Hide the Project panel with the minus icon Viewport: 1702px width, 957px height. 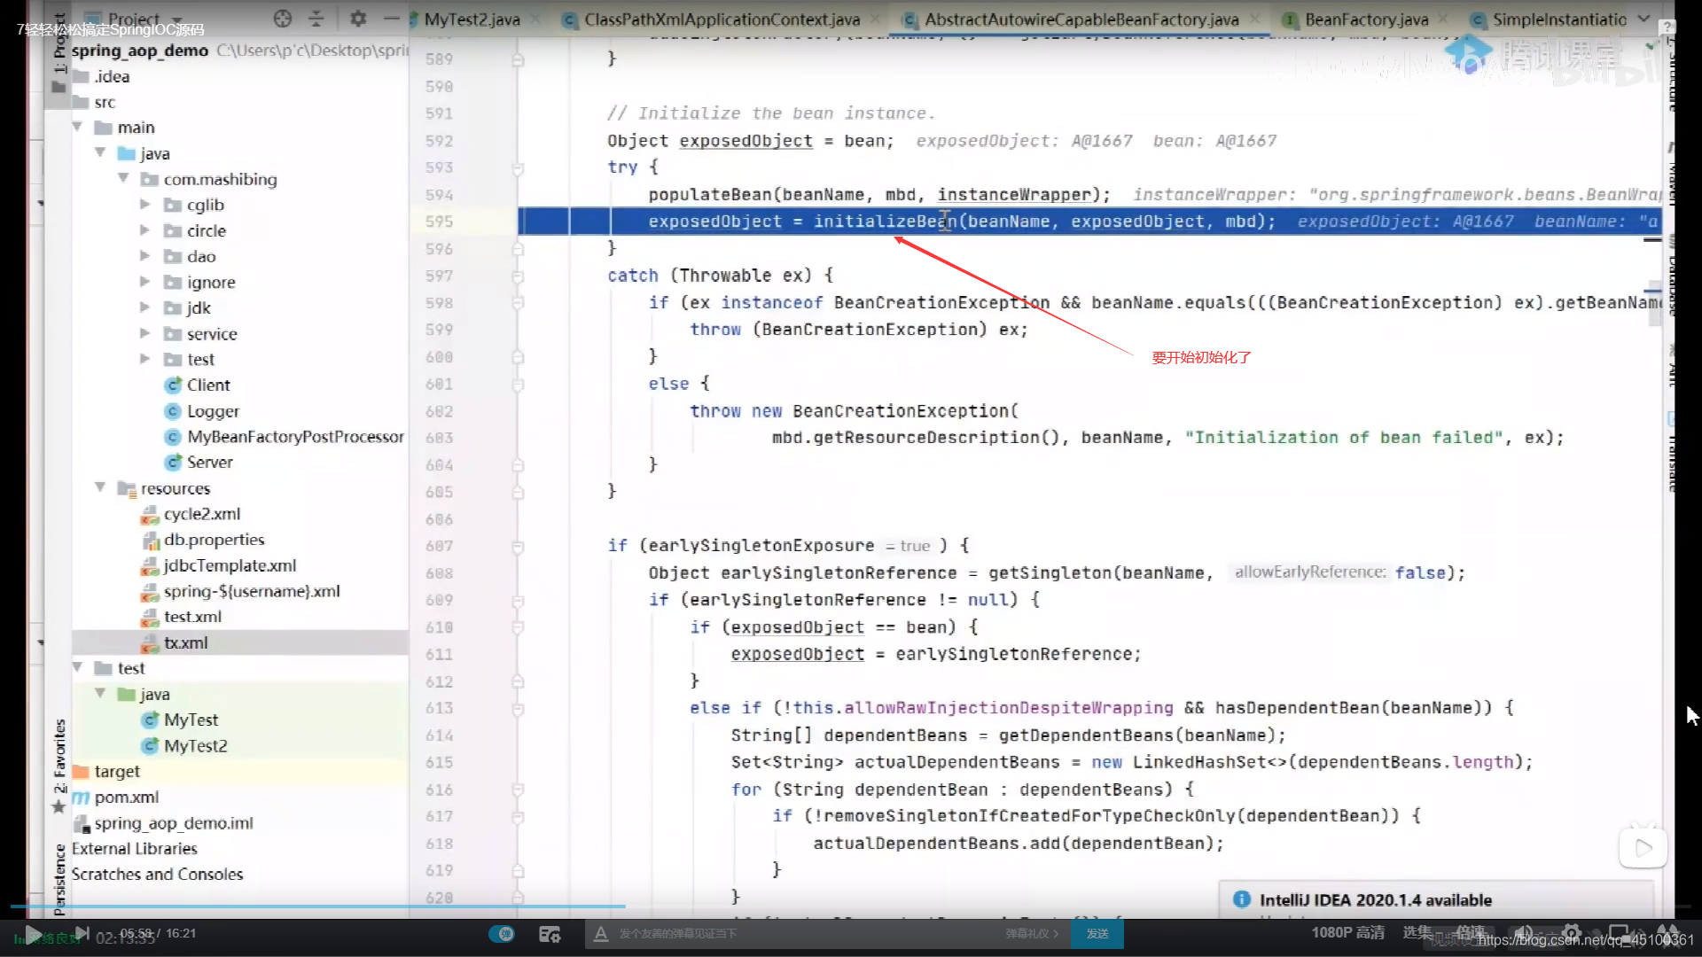[x=392, y=19]
